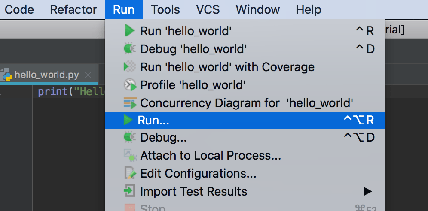Click the Import Test Results icon

click(129, 191)
